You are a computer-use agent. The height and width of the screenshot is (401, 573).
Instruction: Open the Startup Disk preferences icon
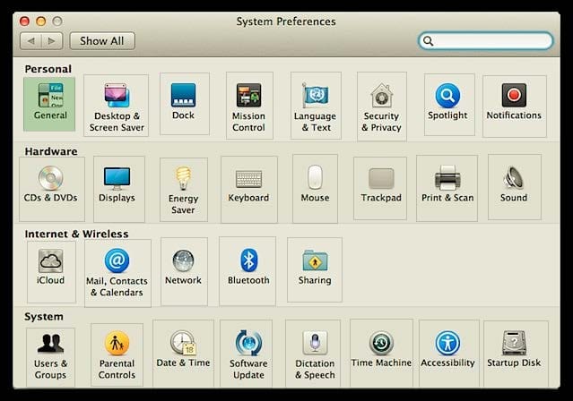[x=516, y=354]
